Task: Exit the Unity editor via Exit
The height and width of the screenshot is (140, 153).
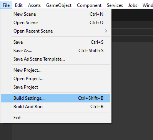Action: pyautogui.click(x=56, y=118)
